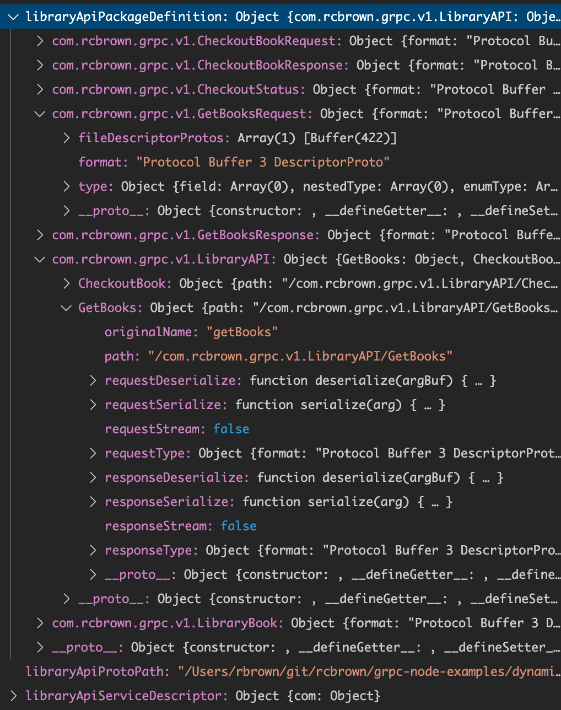Viewport: 561px width, 710px height.
Task: Expand the responseSerialize function
Action: [x=93, y=502]
